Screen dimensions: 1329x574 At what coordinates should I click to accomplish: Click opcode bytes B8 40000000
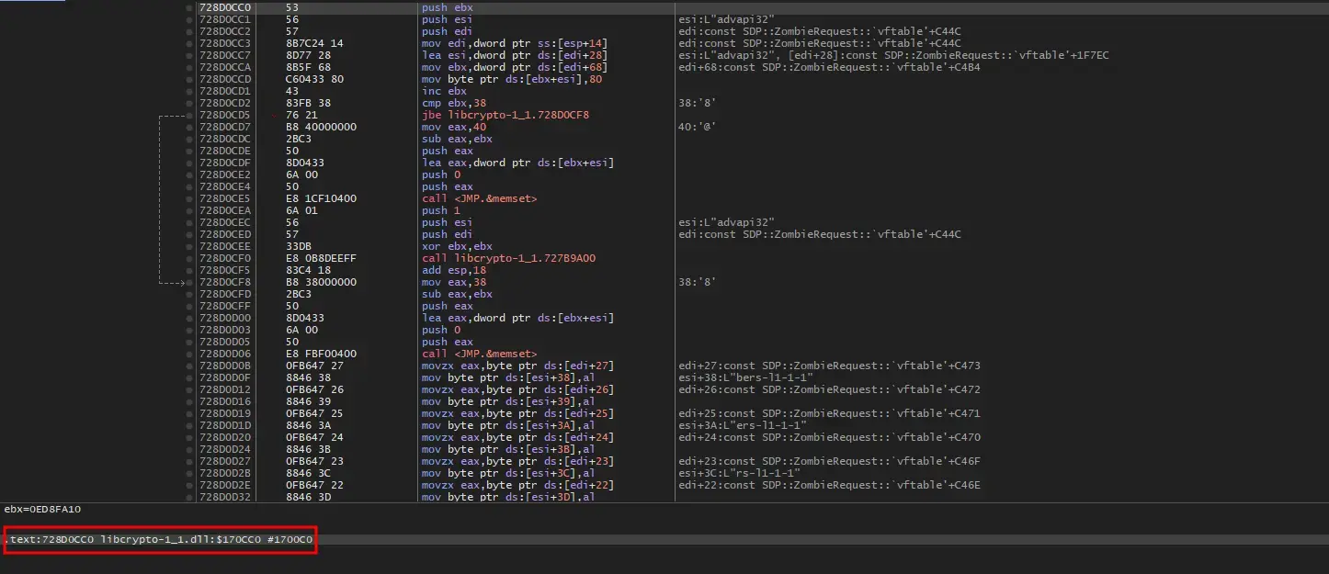(x=321, y=127)
